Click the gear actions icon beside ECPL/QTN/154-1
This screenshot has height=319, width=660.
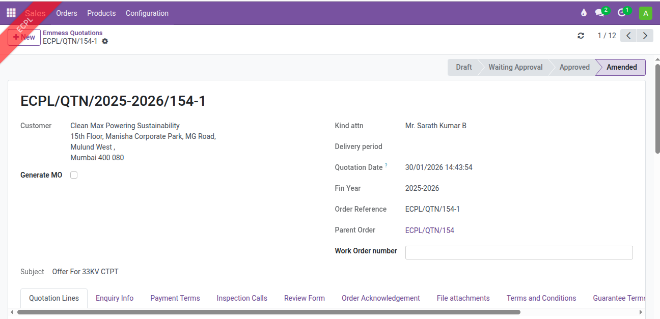pos(105,41)
